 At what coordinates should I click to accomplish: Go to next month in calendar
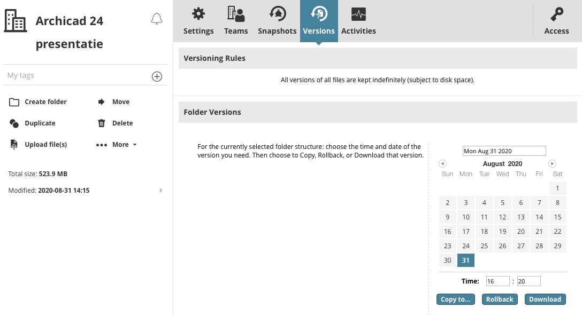(552, 163)
